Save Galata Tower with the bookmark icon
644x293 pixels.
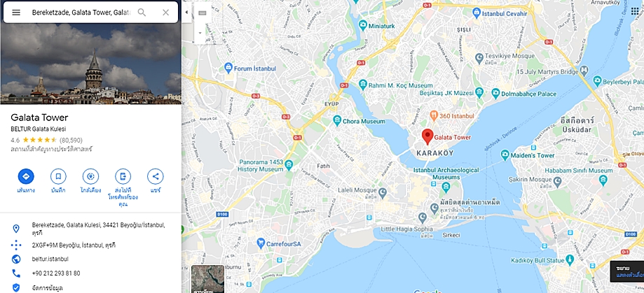[58, 176]
